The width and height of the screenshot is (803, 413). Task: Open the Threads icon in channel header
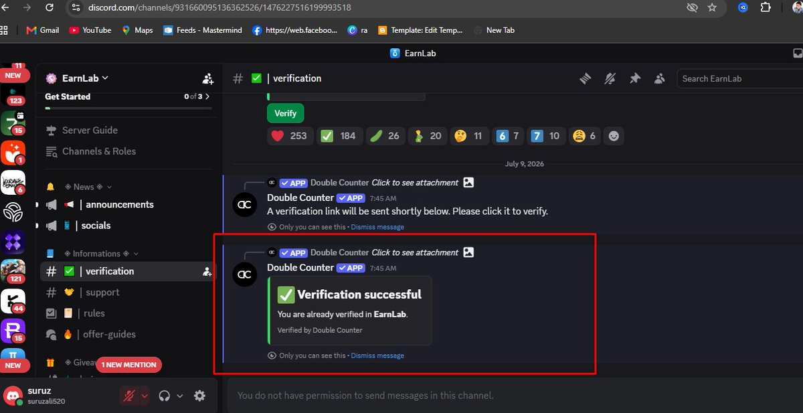click(x=586, y=78)
